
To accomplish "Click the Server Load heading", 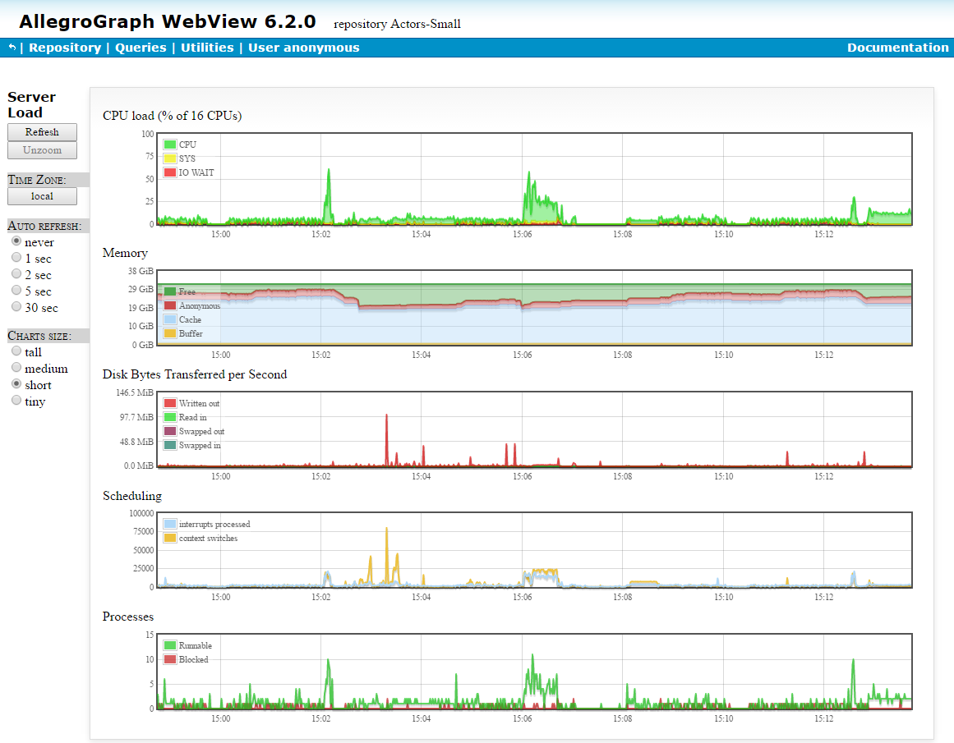I will (32, 104).
